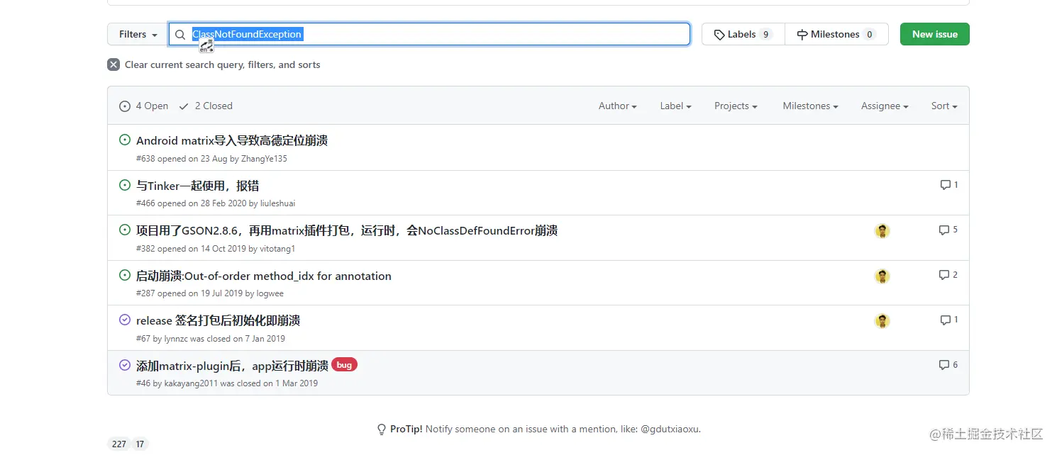Image resolution: width=1057 pixels, height=455 pixels.
Task: Open issue 'Android matrix导入导致高德定位崩溃'
Action: 232,140
